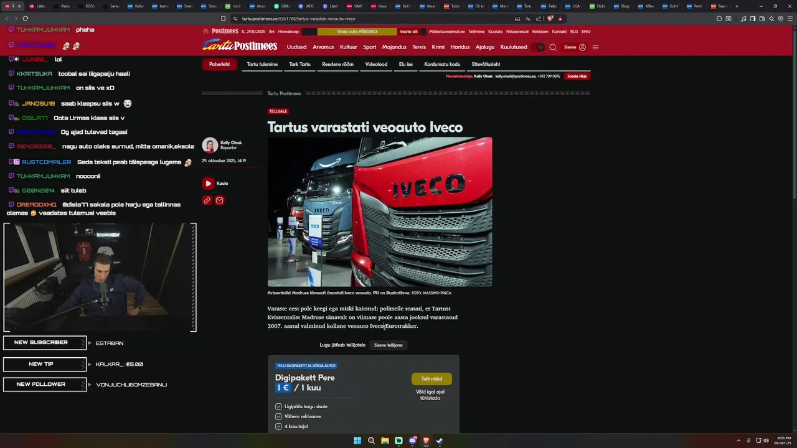The image size is (797, 448).
Task: Open a new browser tab with plus
Action: coord(737,6)
